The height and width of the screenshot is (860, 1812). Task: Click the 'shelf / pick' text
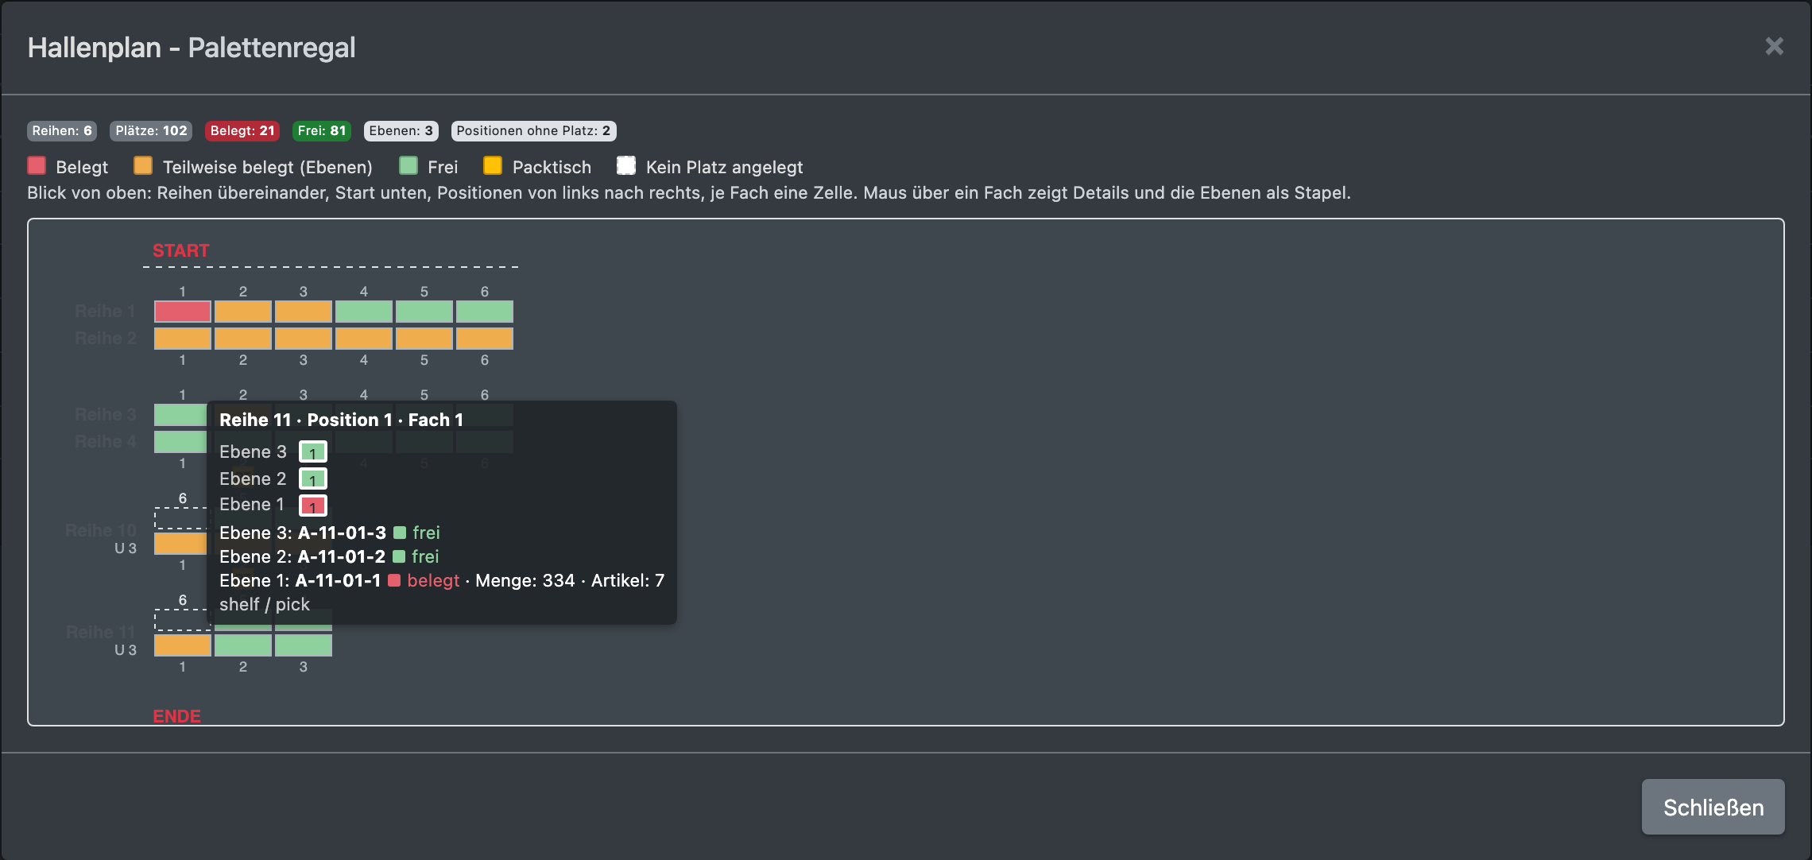click(x=265, y=604)
